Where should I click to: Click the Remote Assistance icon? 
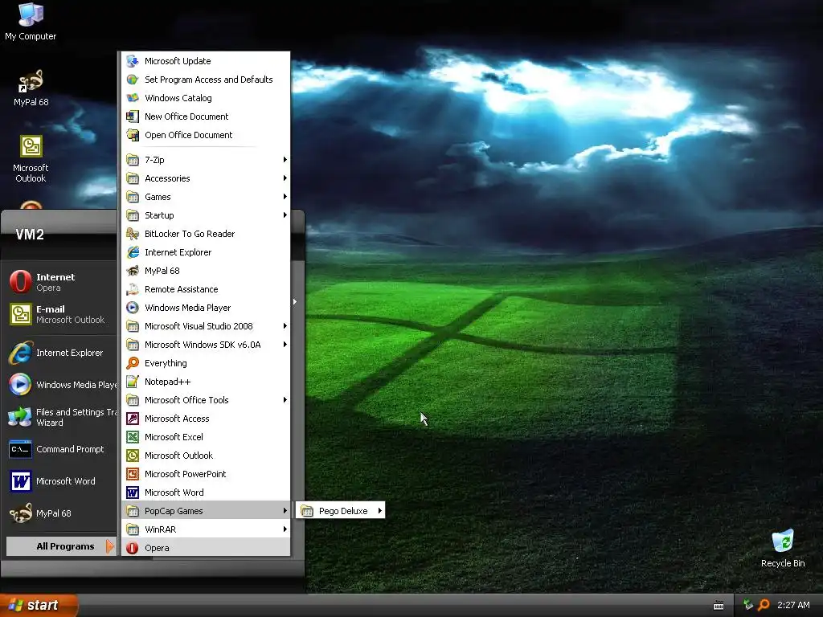coord(133,289)
